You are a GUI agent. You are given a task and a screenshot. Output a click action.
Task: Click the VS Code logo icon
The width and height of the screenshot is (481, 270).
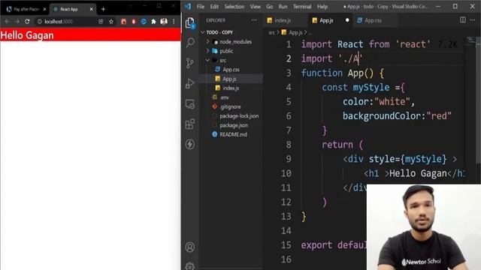click(188, 6)
